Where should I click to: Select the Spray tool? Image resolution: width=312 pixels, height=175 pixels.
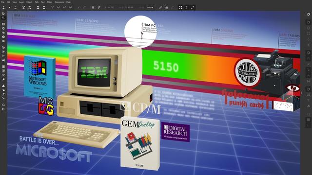coord(3,90)
